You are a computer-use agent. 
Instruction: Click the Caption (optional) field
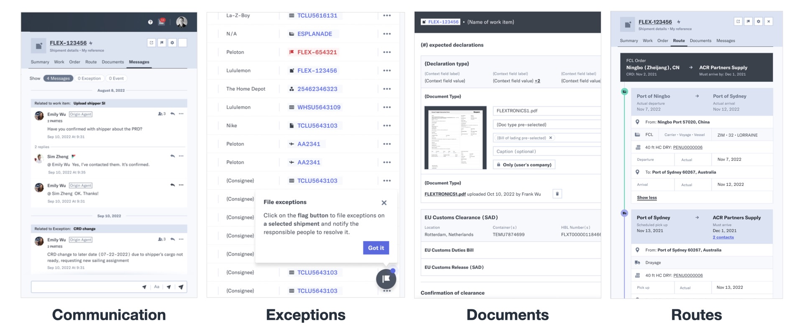click(547, 152)
